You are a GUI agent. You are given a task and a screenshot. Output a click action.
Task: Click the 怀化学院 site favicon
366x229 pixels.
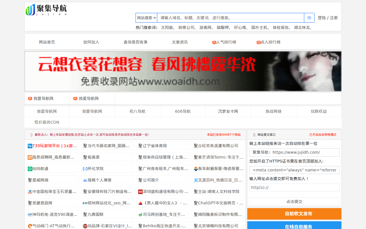[x=85, y=169]
